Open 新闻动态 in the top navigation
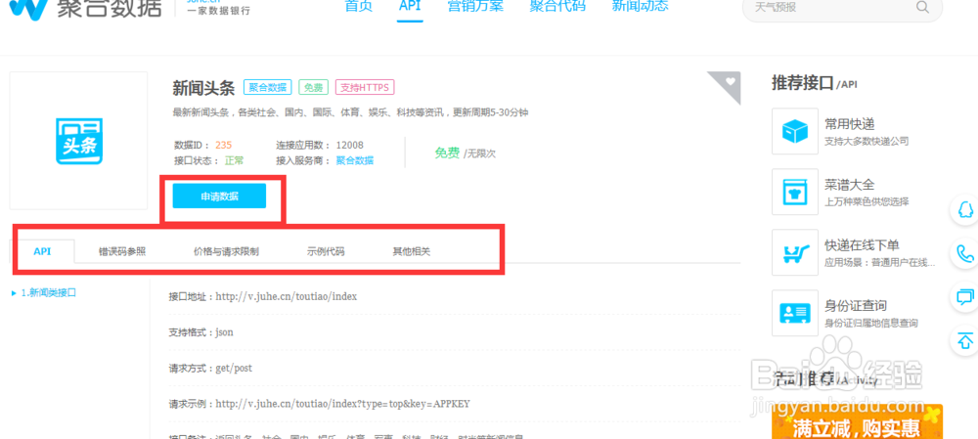 click(640, 6)
